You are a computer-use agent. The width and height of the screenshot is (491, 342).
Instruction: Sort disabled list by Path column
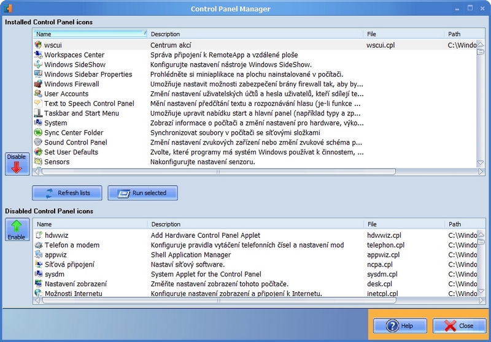pos(465,224)
